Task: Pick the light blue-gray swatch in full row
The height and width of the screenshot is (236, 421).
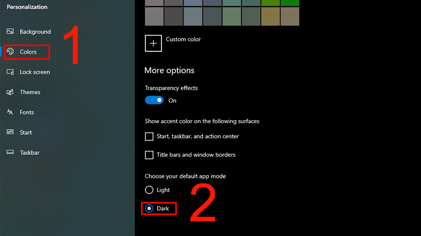Action: (193, 16)
